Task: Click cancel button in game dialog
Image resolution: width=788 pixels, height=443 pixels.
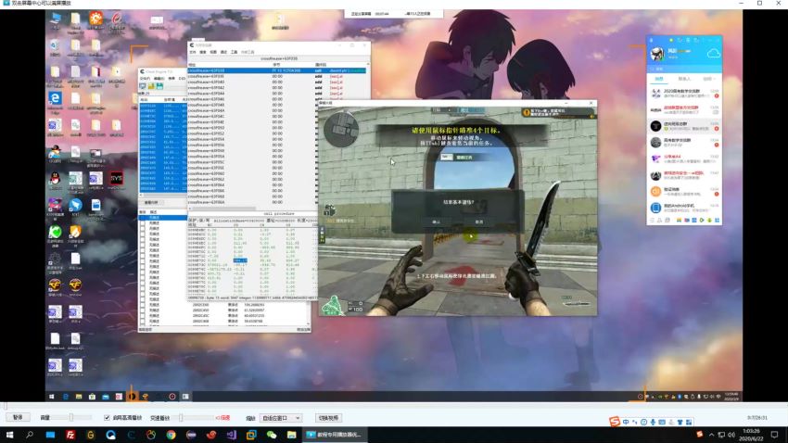Action: (479, 221)
